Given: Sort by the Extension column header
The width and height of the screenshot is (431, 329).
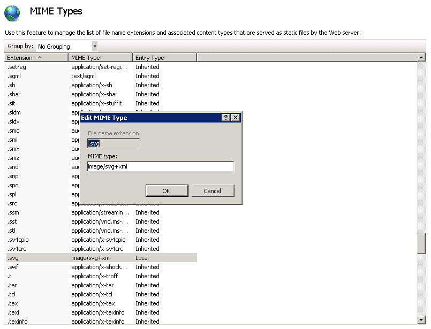Looking at the screenshot, I should (36, 58).
